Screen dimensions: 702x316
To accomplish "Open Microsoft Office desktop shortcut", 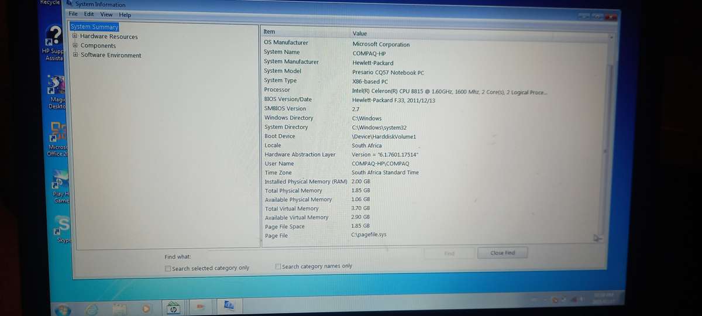I will (57, 139).
